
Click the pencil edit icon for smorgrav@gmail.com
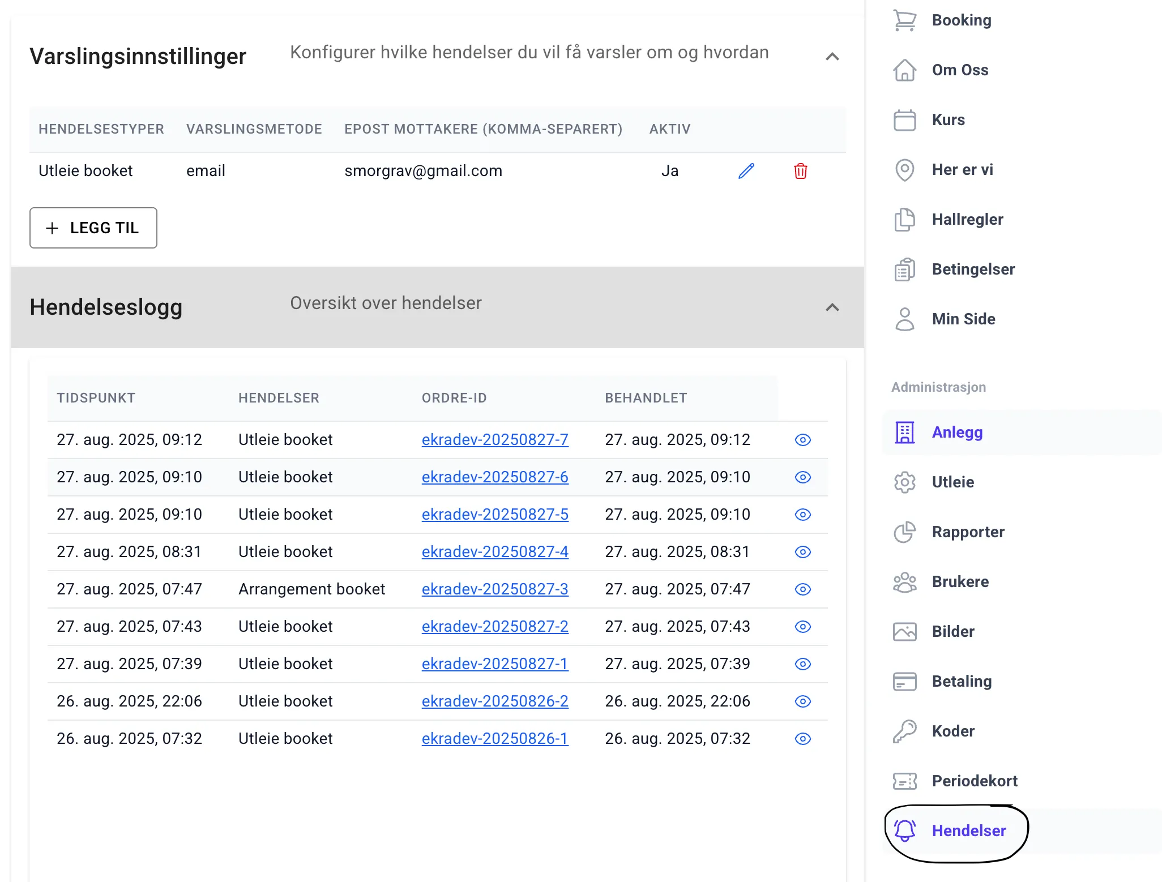(746, 171)
